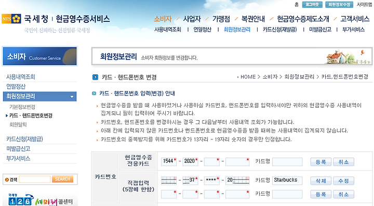374x206 pixels.
Task: Focus empty 카드명 field in last row
Action: [x=287, y=194]
